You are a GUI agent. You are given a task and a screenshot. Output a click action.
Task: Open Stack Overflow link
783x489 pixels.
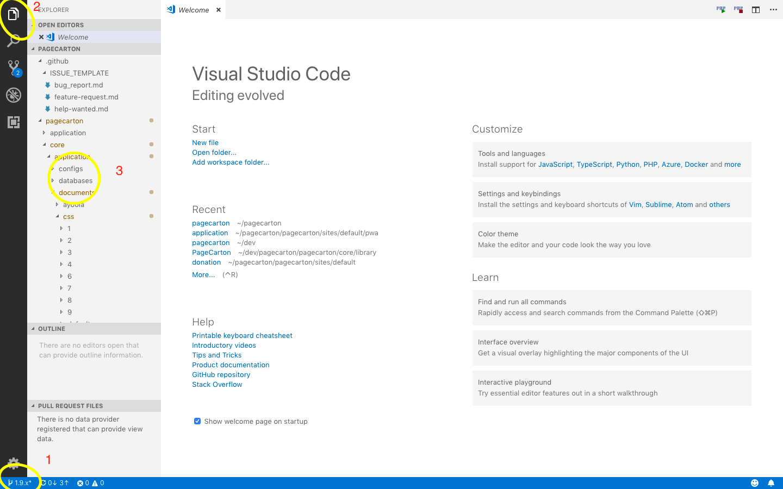(x=217, y=384)
